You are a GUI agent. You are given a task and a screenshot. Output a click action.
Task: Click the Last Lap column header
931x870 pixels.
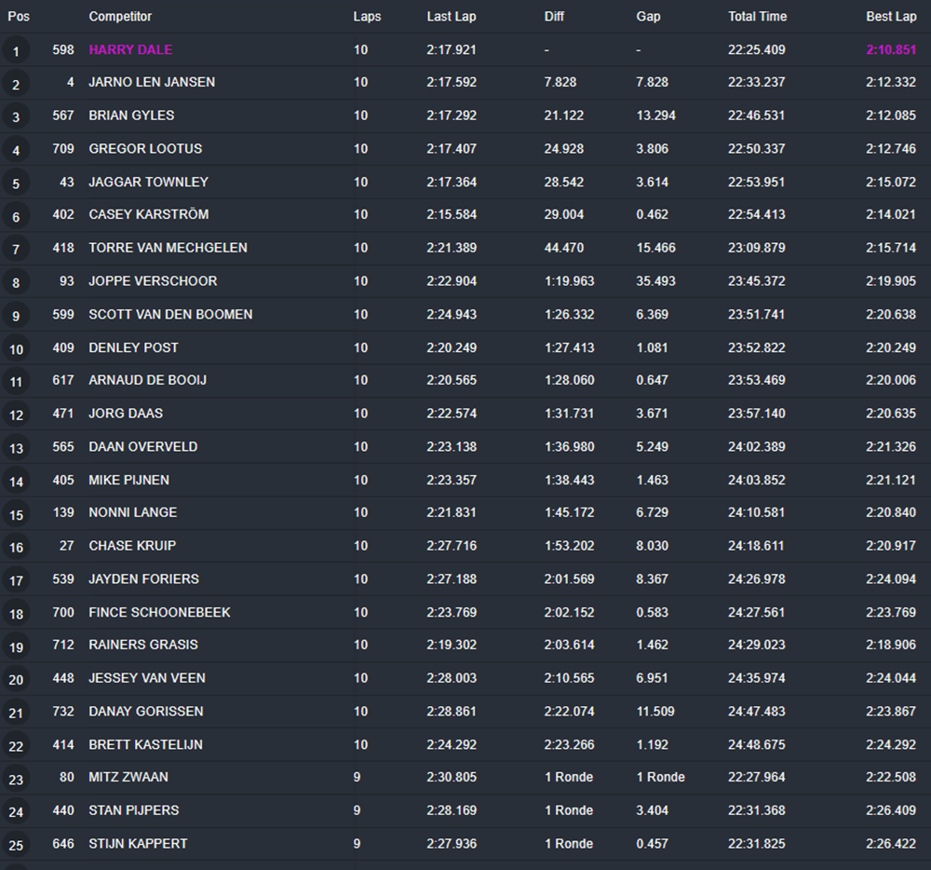coord(452,17)
